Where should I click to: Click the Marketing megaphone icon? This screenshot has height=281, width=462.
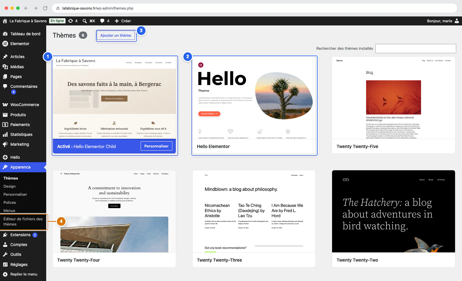[x=5, y=144]
